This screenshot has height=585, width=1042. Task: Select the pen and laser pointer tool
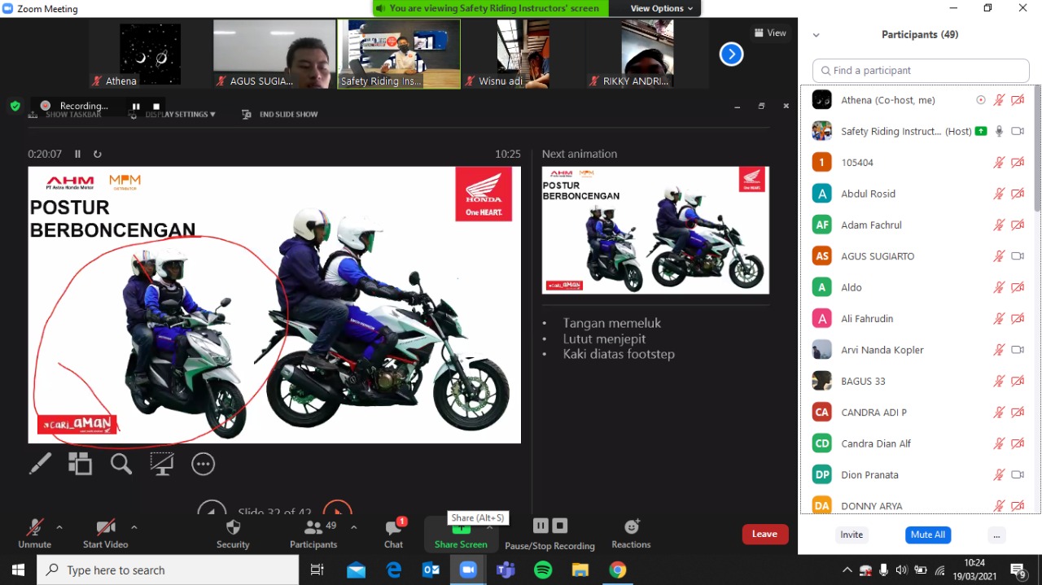coord(40,464)
